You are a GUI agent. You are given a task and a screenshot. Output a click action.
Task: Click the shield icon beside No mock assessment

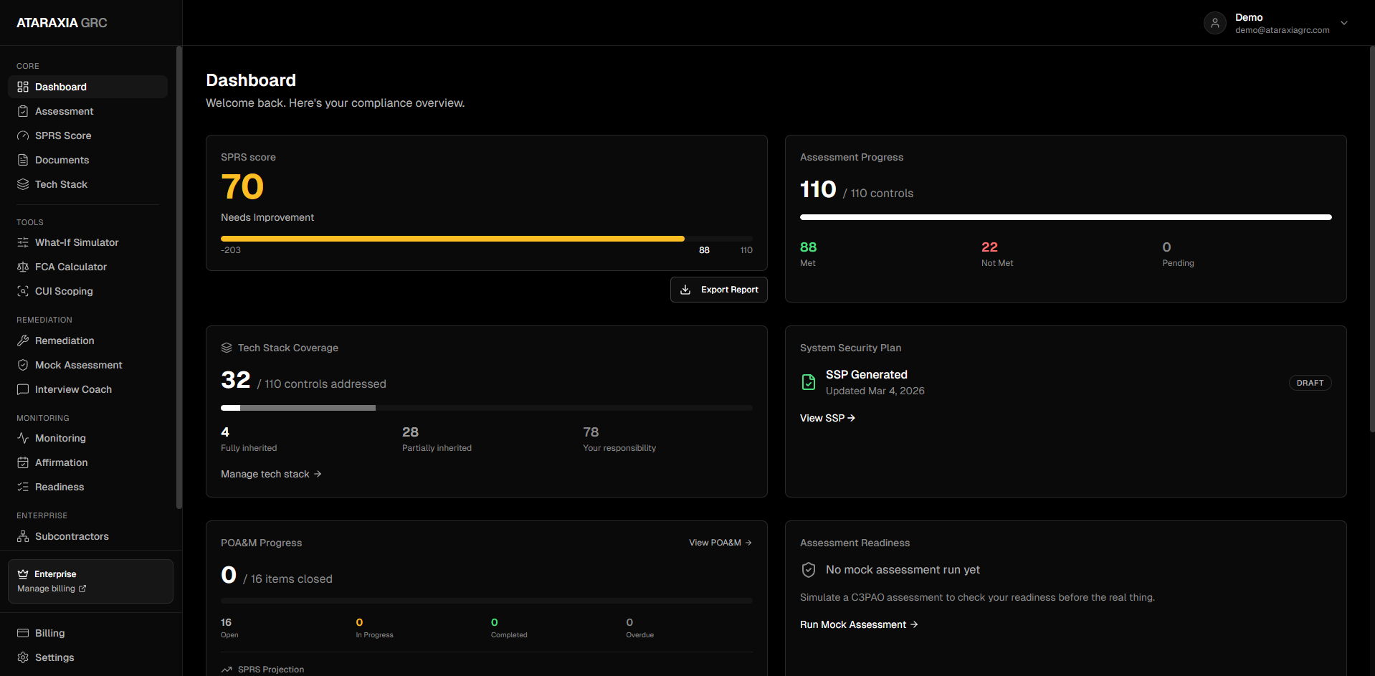809,570
